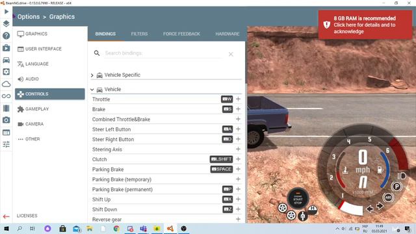
Task: Click the Play icon in the left sidebar
Action: click(6, 12)
